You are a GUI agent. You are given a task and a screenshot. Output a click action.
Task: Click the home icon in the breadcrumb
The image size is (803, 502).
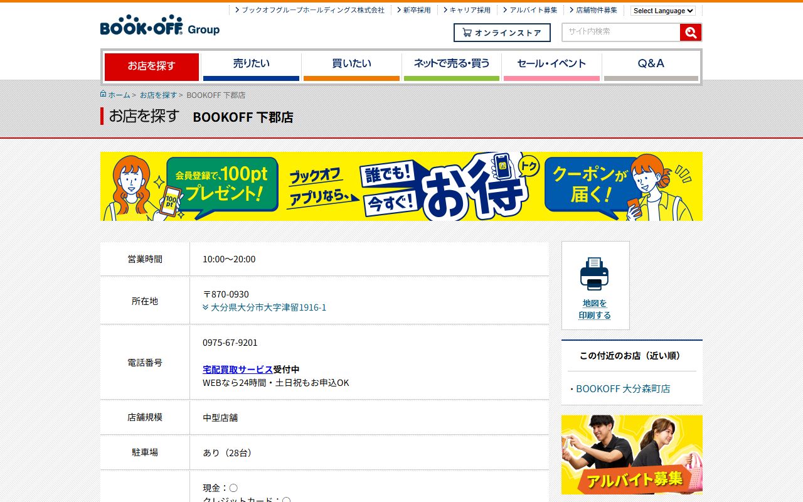tap(104, 94)
